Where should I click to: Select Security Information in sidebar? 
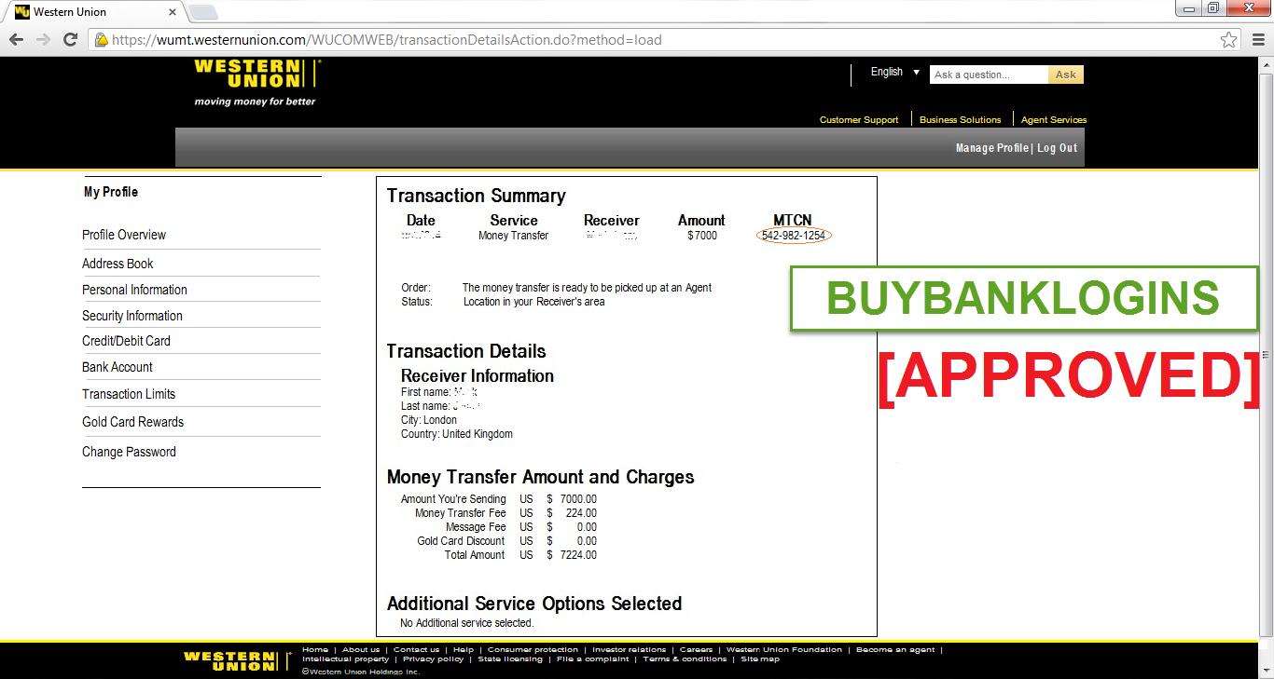[x=132, y=316]
